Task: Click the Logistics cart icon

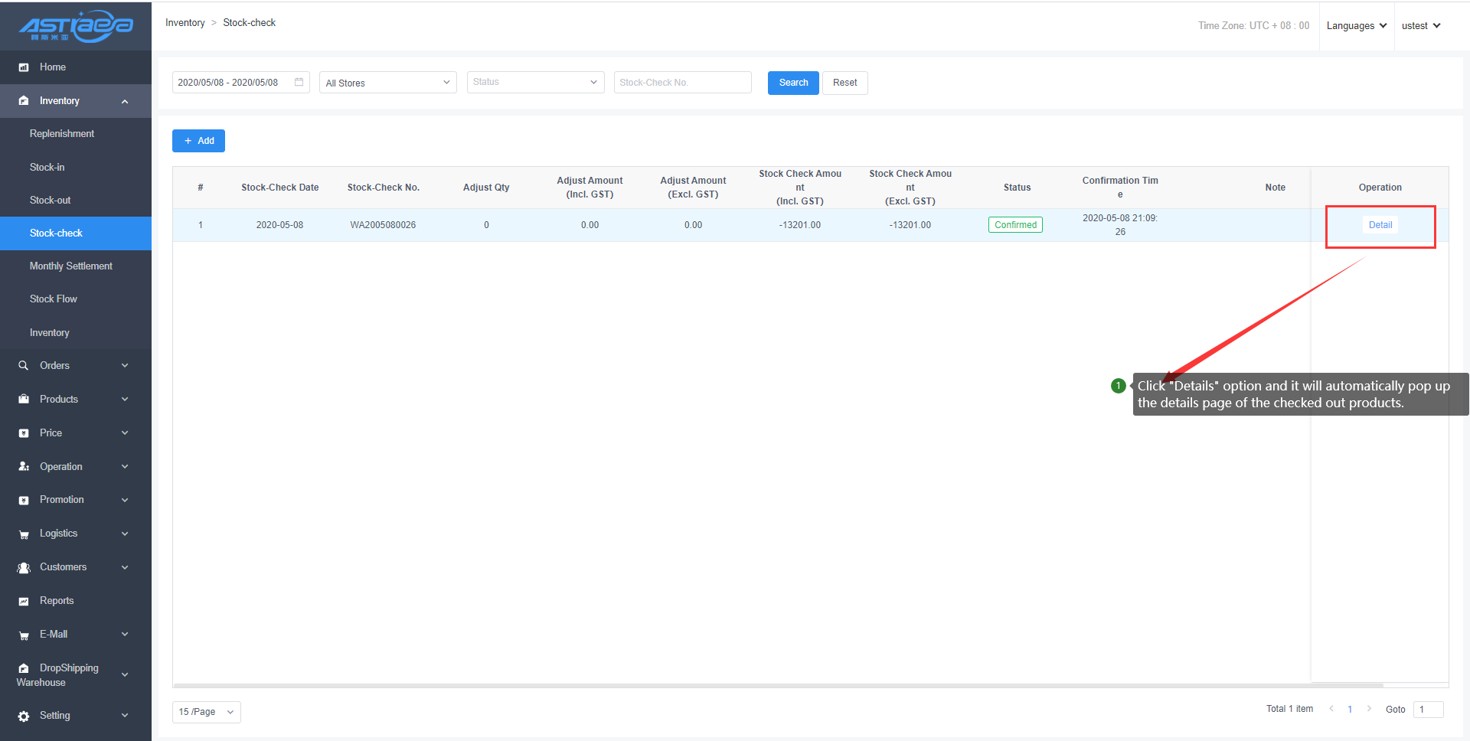Action: pos(24,534)
